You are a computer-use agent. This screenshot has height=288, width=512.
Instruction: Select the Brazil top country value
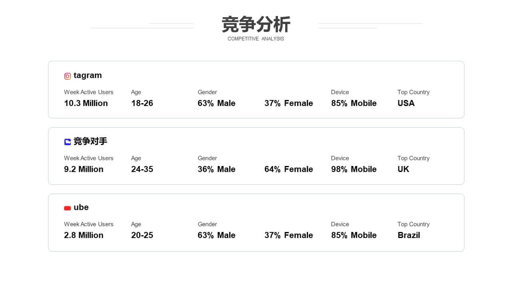(x=409, y=235)
